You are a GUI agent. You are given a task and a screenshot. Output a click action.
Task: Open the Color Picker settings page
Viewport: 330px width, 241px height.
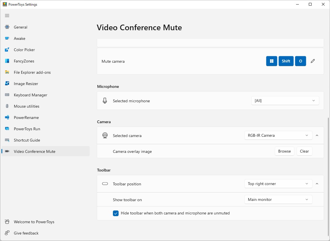click(24, 50)
